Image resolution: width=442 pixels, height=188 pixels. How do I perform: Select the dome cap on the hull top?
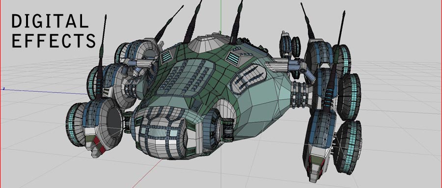[208, 44]
